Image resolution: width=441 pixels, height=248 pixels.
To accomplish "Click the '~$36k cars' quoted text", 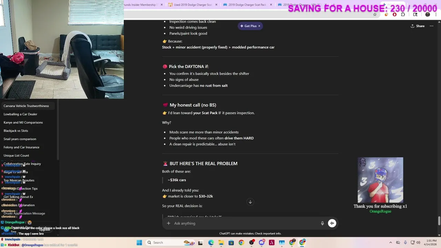I will pyautogui.click(x=177, y=180).
